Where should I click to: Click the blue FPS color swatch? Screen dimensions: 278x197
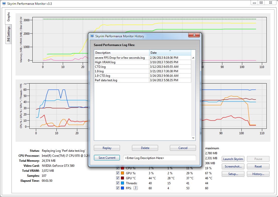tap(122, 188)
